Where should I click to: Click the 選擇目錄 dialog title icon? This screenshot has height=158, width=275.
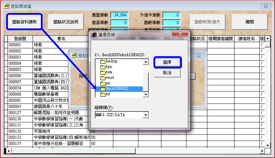pyautogui.click(x=94, y=35)
